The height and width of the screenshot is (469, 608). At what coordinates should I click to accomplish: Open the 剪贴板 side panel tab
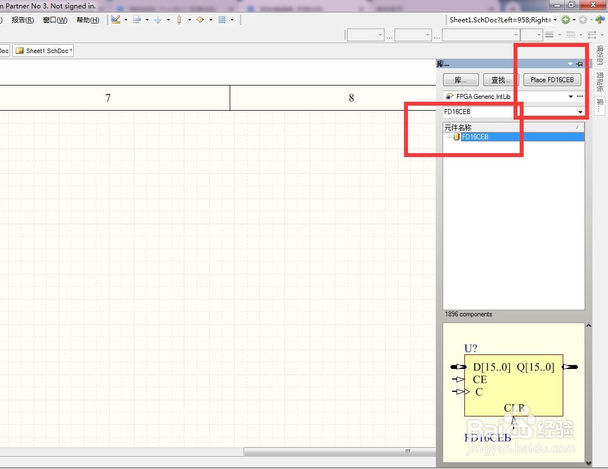tap(600, 82)
